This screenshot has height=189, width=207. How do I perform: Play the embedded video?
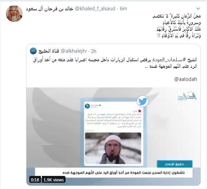click(113, 136)
